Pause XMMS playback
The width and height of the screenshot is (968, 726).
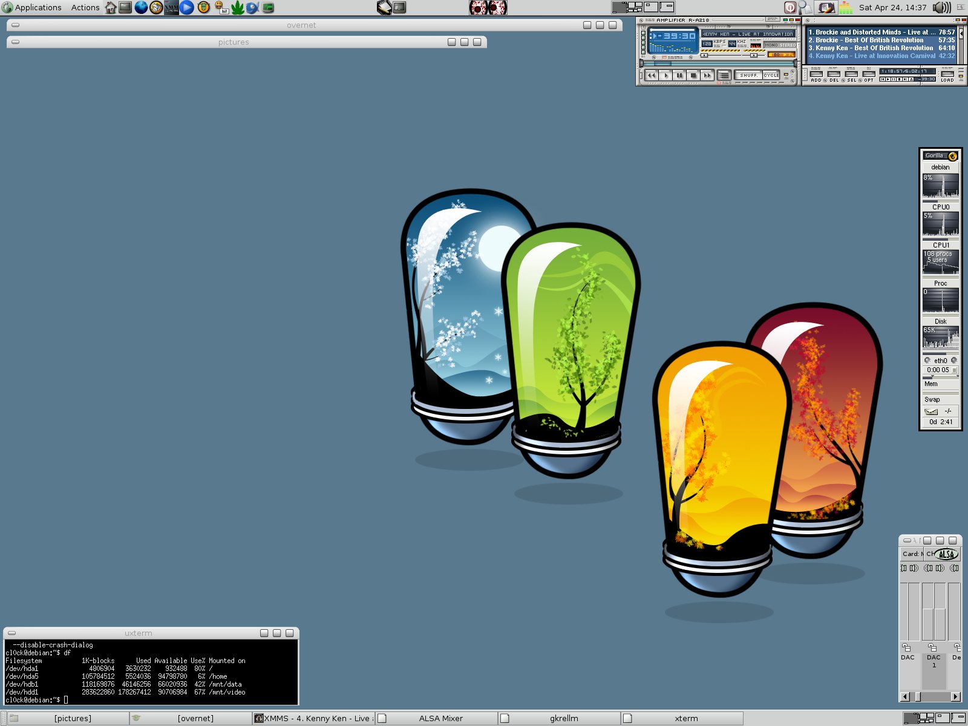coord(679,76)
